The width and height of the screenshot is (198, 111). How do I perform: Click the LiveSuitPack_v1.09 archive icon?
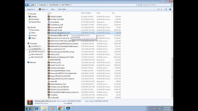[49, 25]
